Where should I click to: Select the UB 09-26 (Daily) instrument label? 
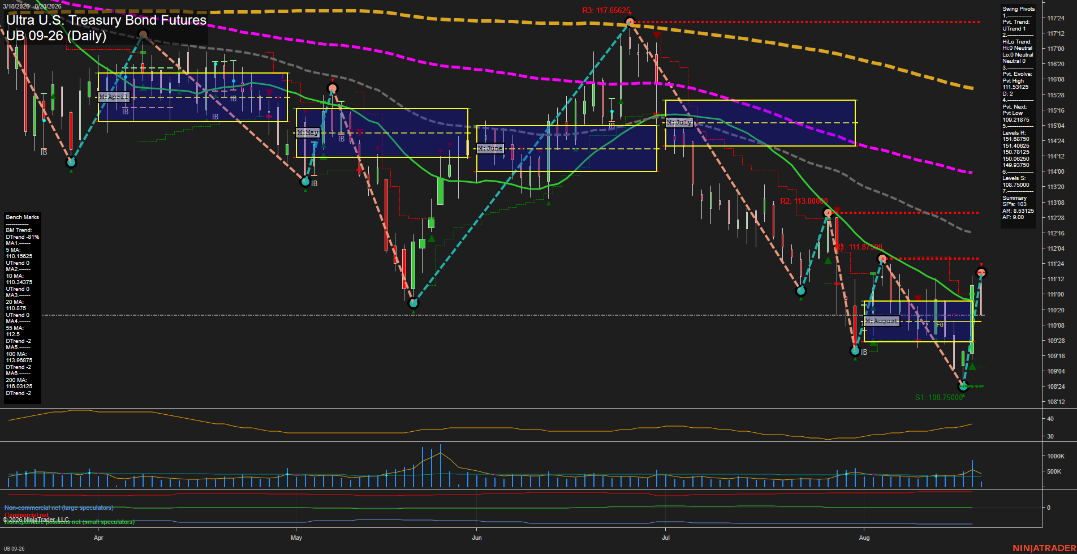[x=57, y=36]
